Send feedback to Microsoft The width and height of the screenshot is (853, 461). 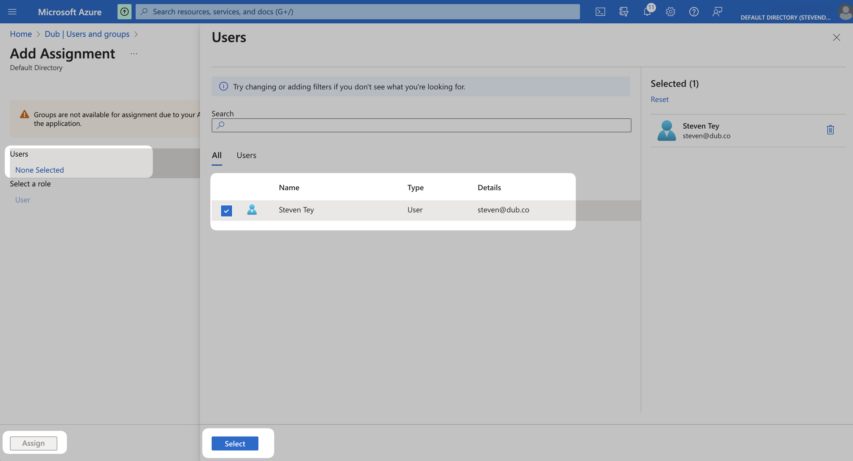pyautogui.click(x=717, y=12)
